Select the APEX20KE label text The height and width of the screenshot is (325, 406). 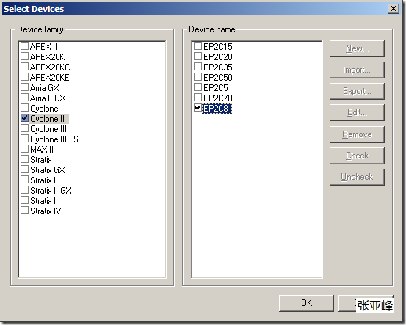(49, 78)
